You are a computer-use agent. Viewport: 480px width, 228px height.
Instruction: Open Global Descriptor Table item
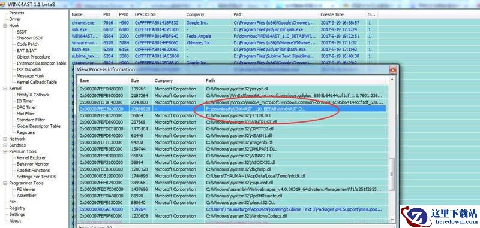click(x=38, y=126)
